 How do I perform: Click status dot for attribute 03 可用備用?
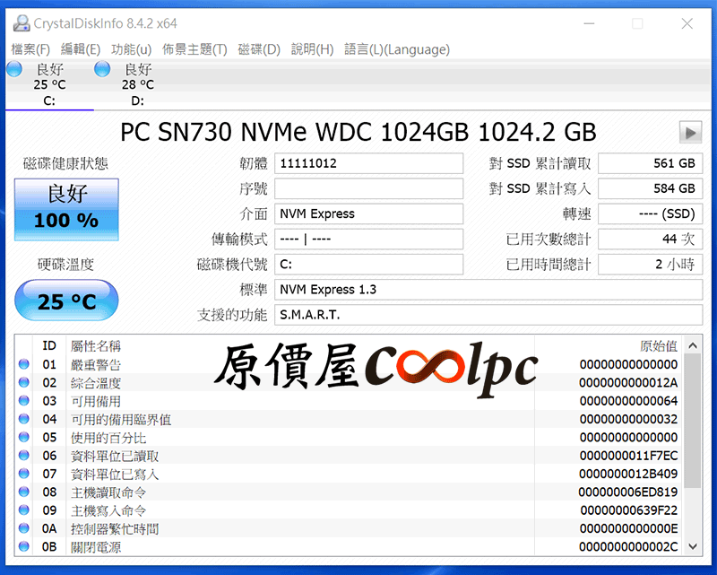click(24, 401)
